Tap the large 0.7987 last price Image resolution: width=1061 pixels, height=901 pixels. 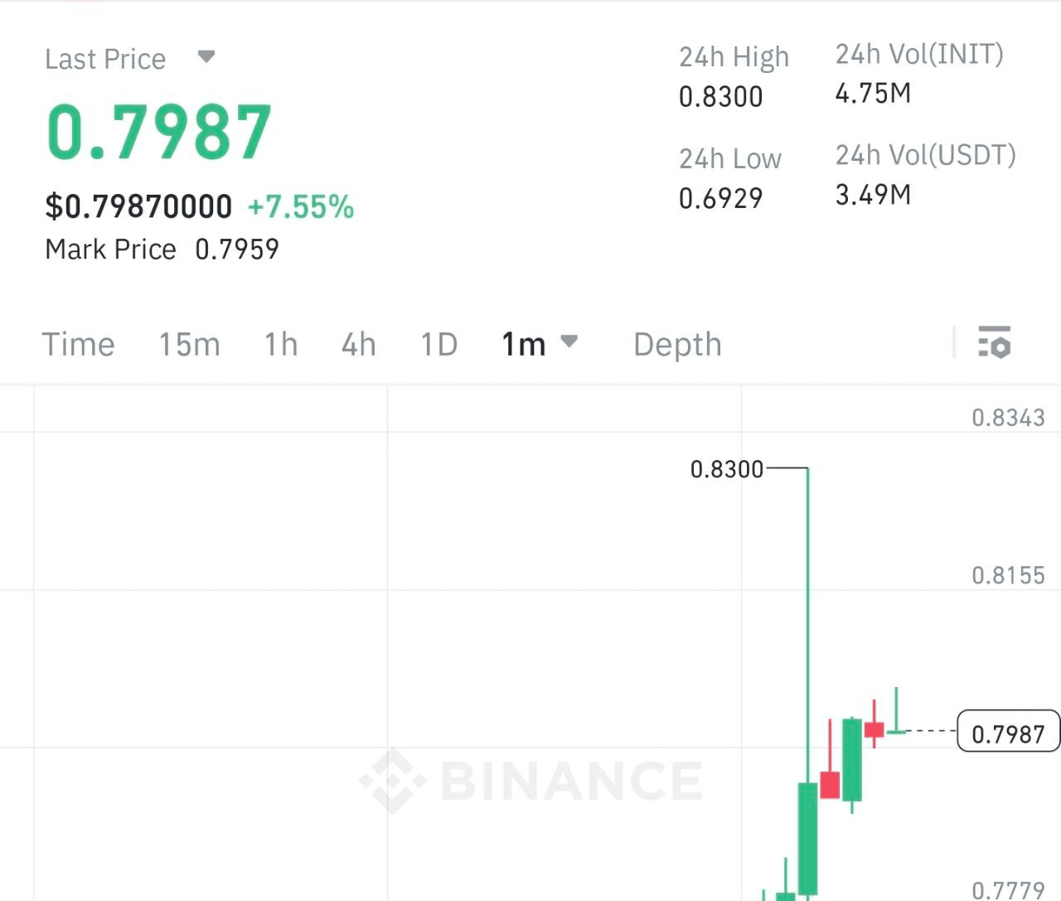(159, 132)
